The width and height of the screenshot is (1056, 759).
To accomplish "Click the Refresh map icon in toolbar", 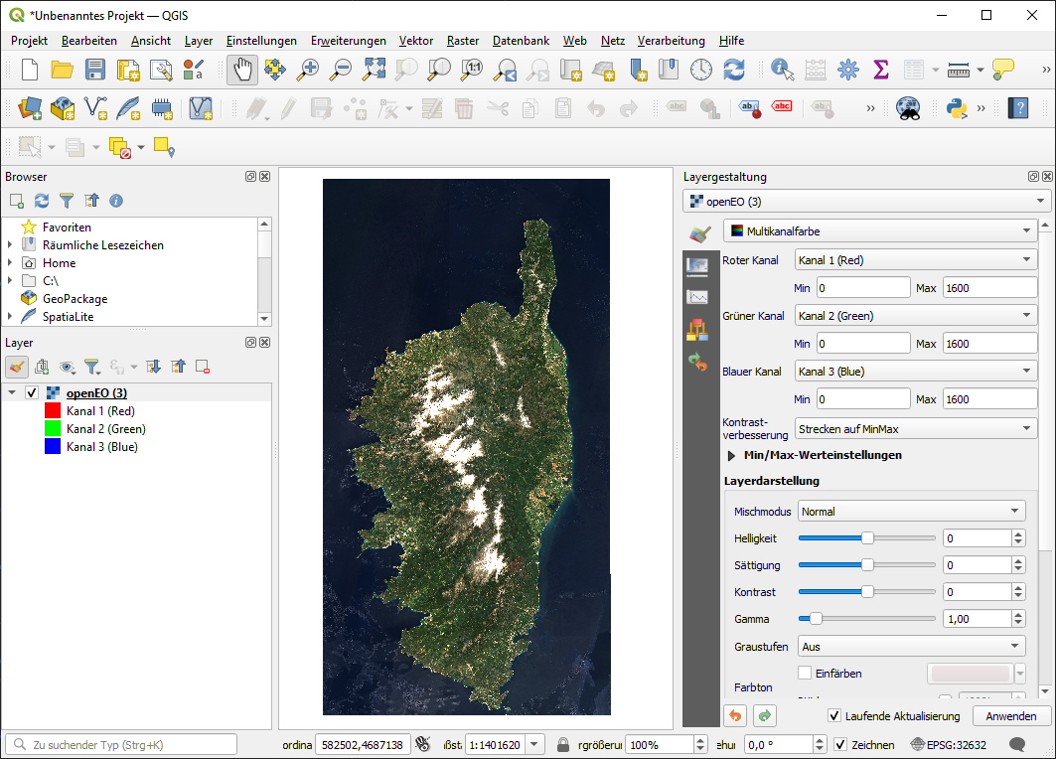I will [734, 70].
